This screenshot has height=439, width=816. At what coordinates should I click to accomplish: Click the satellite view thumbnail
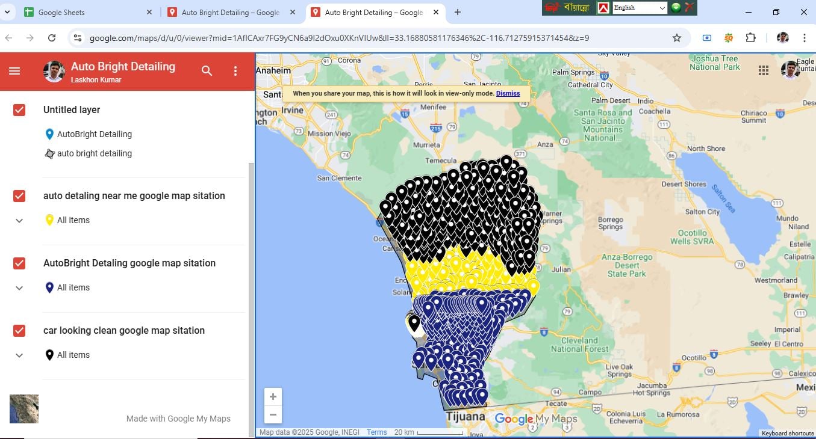tap(23, 408)
